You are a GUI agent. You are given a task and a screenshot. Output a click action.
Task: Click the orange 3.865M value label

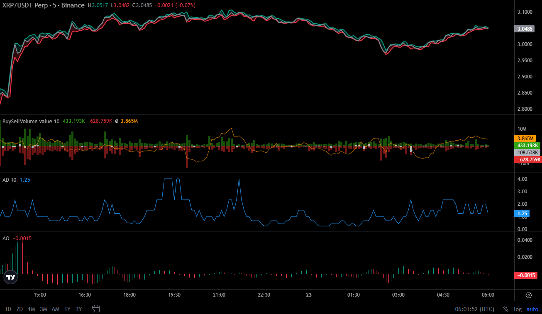pyautogui.click(x=525, y=138)
